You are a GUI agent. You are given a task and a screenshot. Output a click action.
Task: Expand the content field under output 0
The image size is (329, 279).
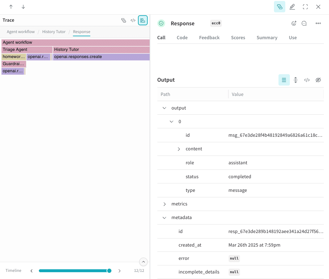click(179, 149)
